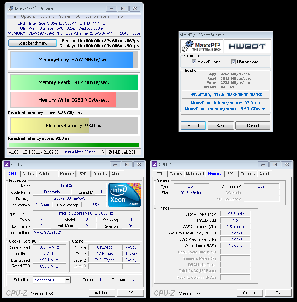Switch to Graphics tab in left CPU-Z

100,174
